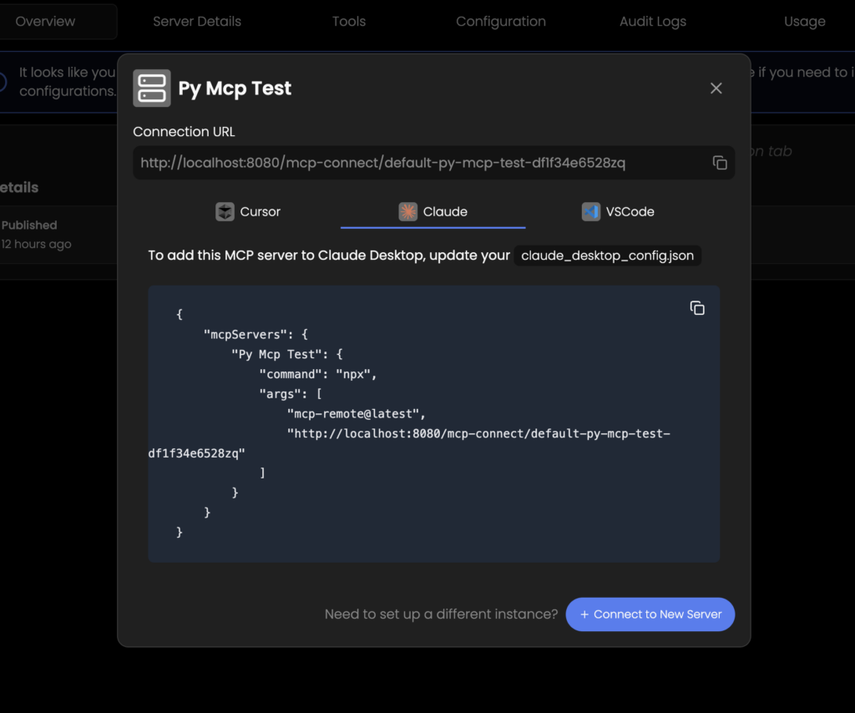Switch to the VSCode tab
The width and height of the screenshot is (855, 713).
click(x=618, y=211)
